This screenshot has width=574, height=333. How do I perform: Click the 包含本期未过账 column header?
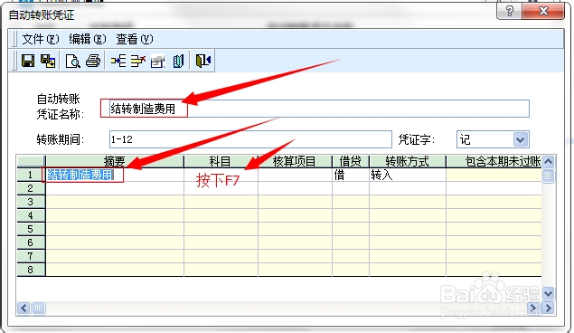pos(494,161)
